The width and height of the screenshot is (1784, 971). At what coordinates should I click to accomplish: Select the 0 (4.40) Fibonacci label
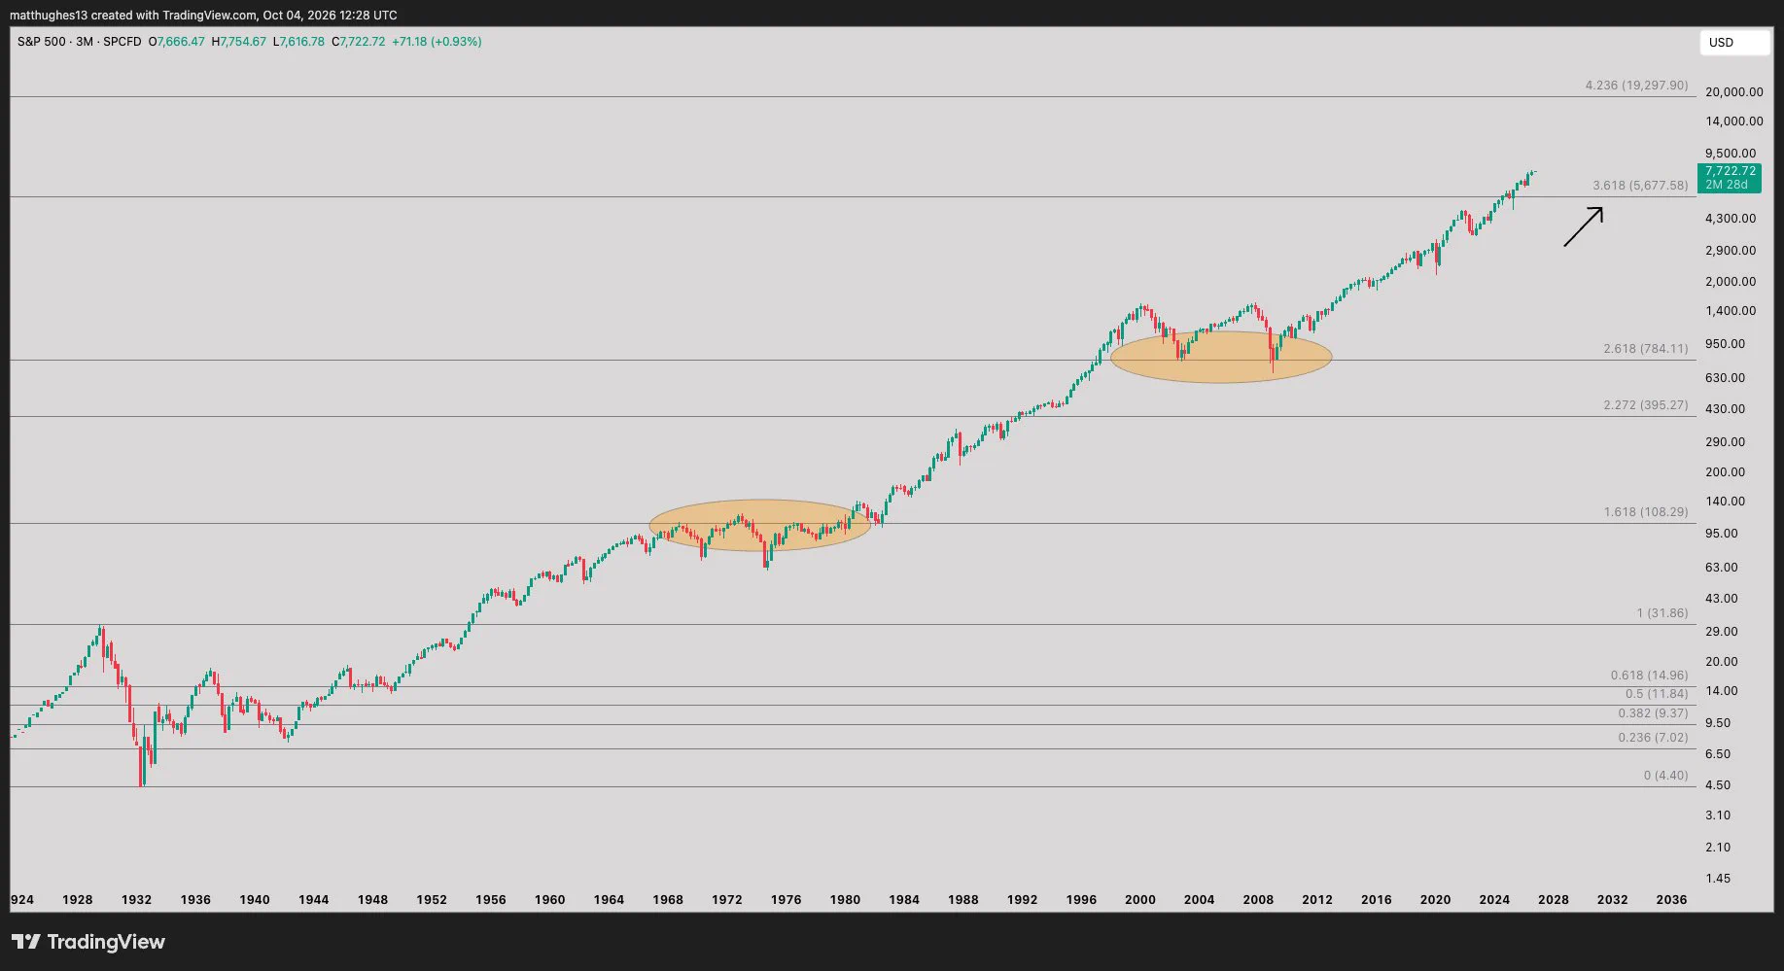point(1665,776)
